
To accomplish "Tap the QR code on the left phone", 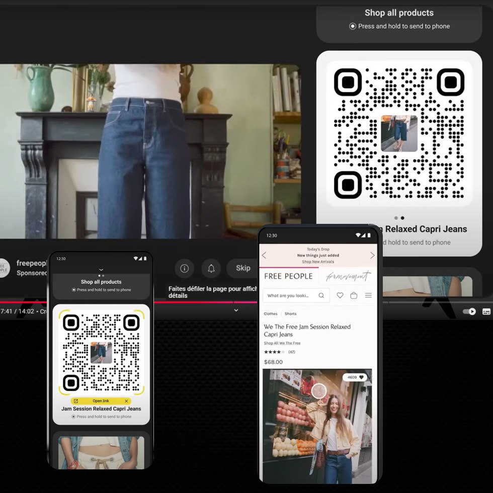I will point(101,352).
